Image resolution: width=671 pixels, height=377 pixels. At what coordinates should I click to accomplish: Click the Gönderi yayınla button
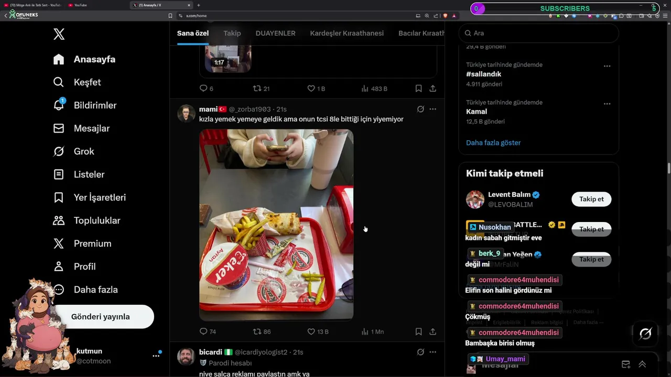[x=101, y=317]
